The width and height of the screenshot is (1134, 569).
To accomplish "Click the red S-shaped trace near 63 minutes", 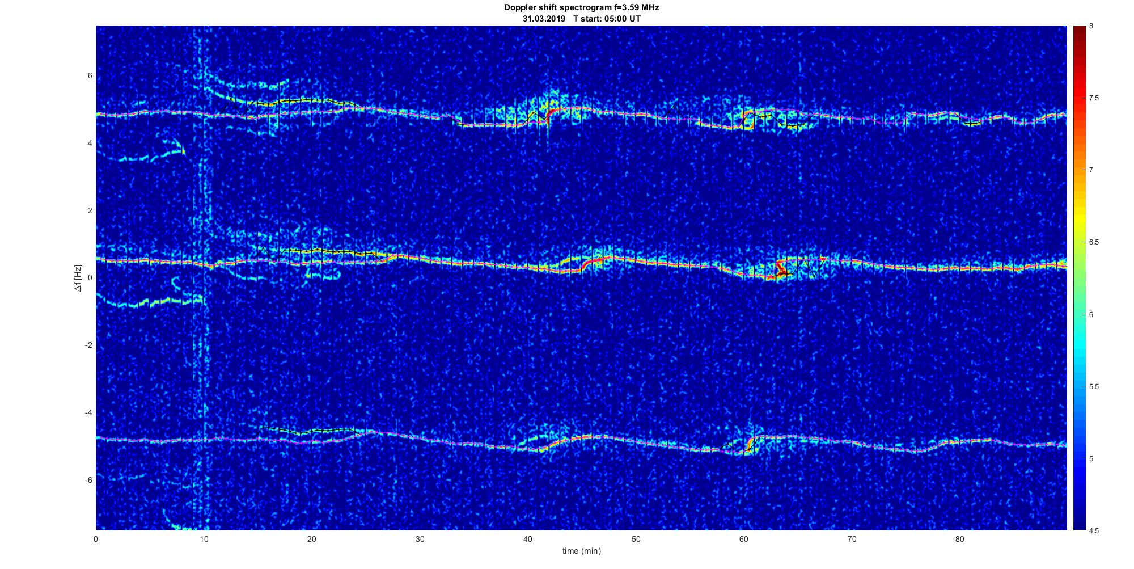I will 780,268.
